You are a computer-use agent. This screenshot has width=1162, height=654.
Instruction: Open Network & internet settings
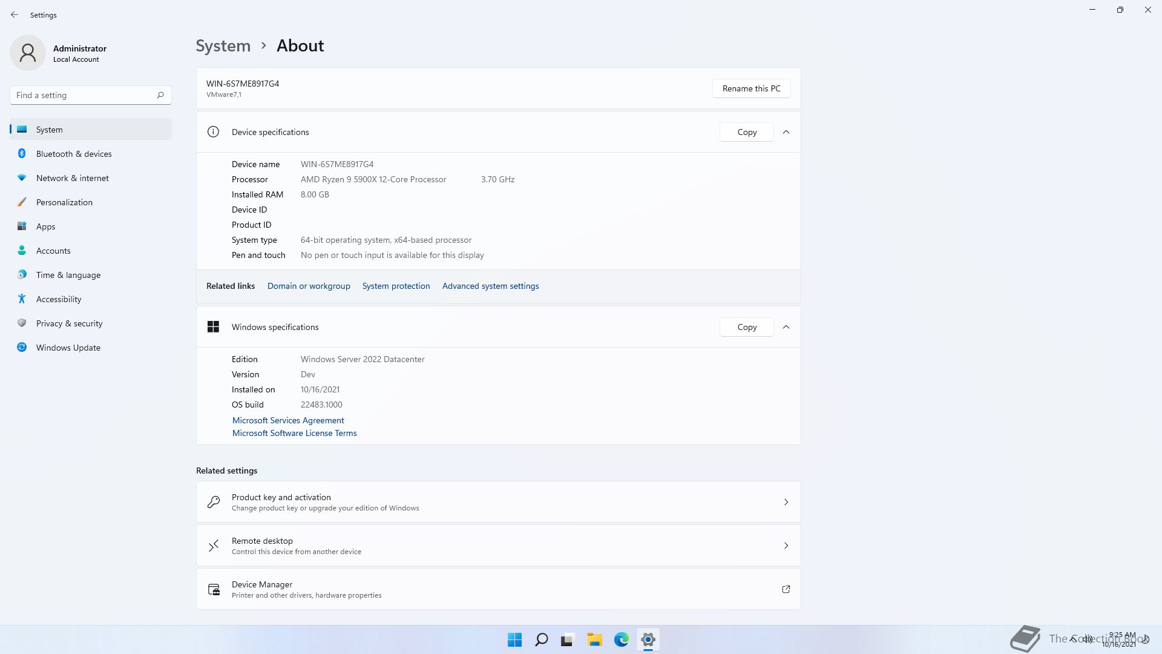(91, 178)
